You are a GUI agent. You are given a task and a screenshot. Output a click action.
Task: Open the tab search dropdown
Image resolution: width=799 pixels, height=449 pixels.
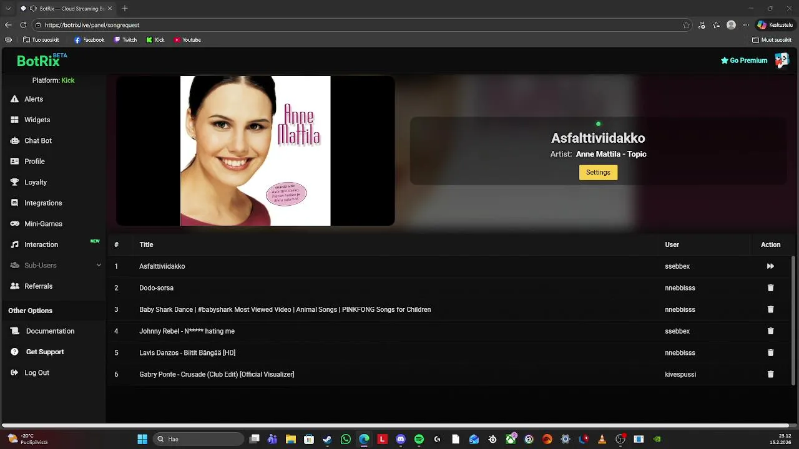click(8, 8)
